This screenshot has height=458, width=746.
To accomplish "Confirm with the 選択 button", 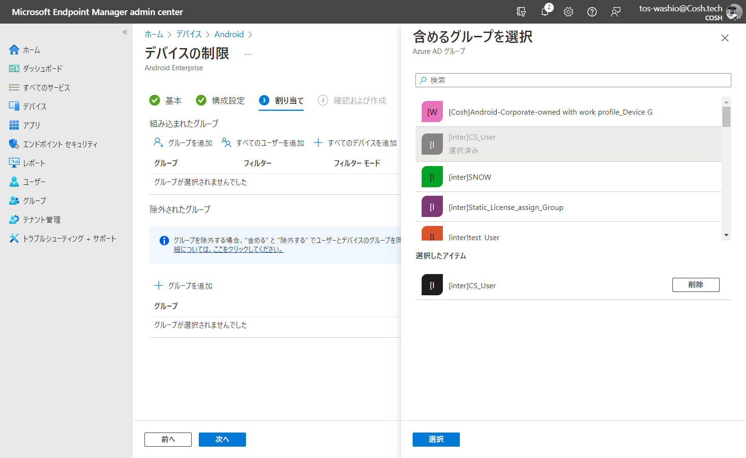I will 436,439.
